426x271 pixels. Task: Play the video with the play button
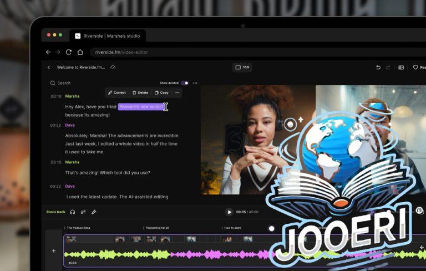[x=229, y=212]
